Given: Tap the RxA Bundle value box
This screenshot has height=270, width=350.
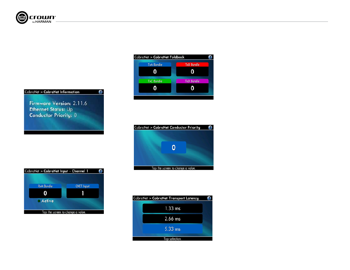Looking at the screenshot, I should click(45, 193).
